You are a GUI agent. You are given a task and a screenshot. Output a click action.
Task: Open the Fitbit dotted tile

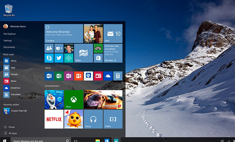tap(69, 58)
